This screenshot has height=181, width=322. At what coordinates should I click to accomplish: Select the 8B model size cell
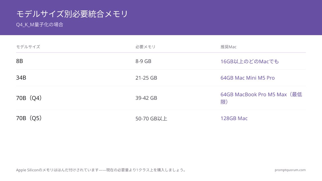[x=20, y=61]
